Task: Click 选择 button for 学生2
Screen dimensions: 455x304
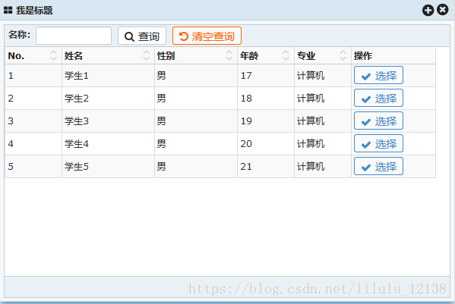Action: (x=378, y=98)
